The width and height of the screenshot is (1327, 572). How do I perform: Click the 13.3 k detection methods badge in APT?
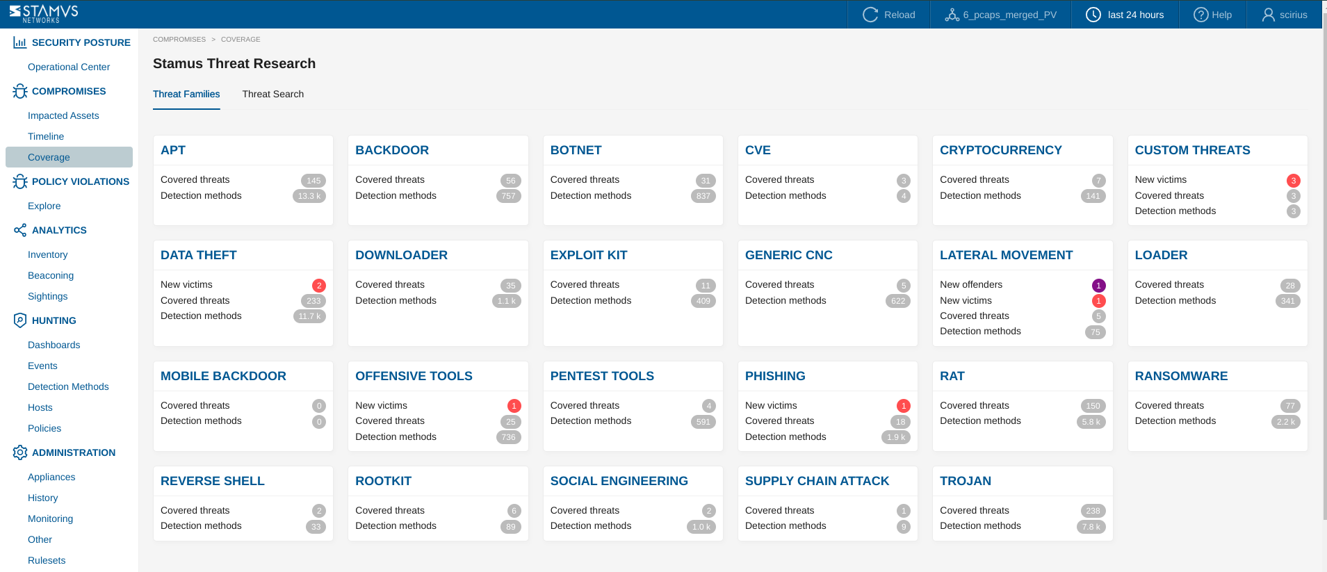pyautogui.click(x=309, y=196)
